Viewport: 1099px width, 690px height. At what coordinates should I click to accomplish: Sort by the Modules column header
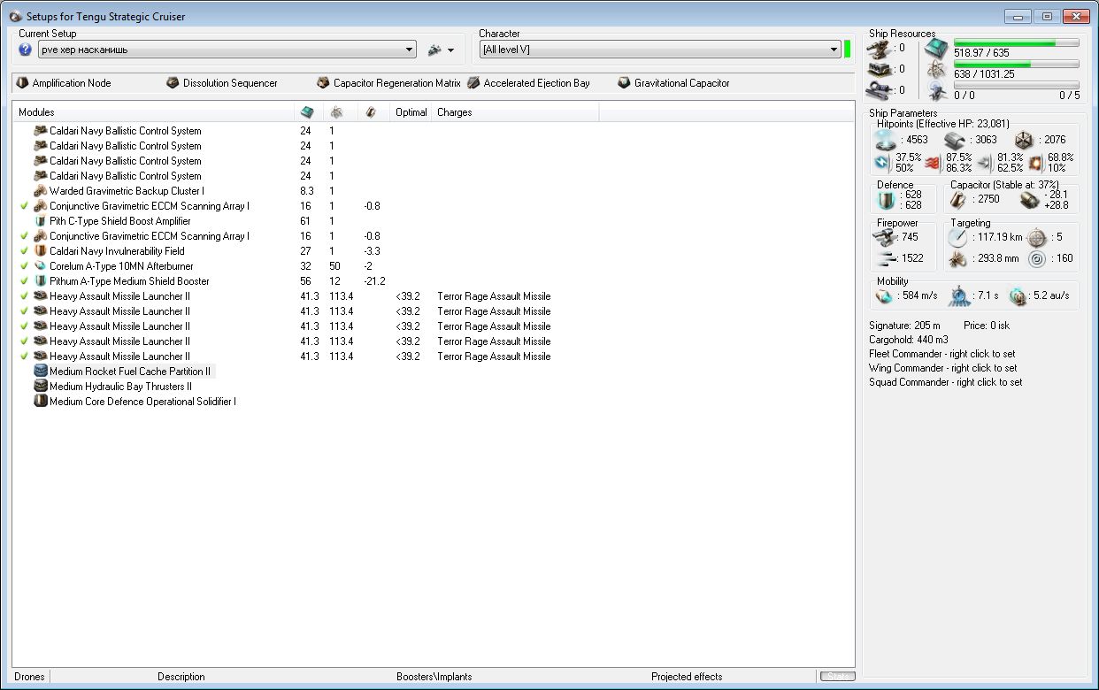[153, 112]
